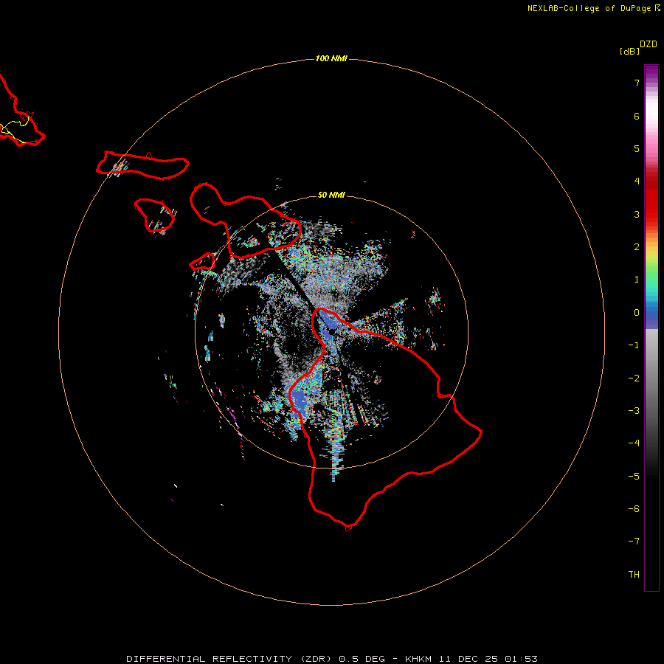
Task: Click the 0 value on the colorbar
Action: click(637, 313)
